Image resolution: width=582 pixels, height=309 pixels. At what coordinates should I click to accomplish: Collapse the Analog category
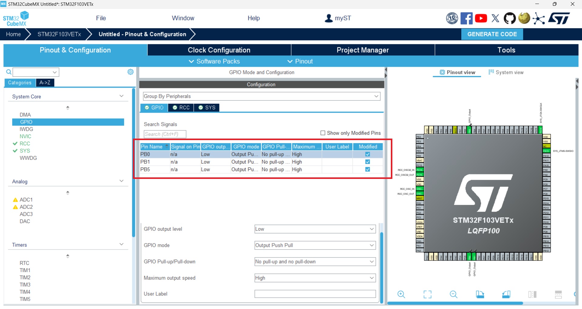pyautogui.click(x=122, y=181)
